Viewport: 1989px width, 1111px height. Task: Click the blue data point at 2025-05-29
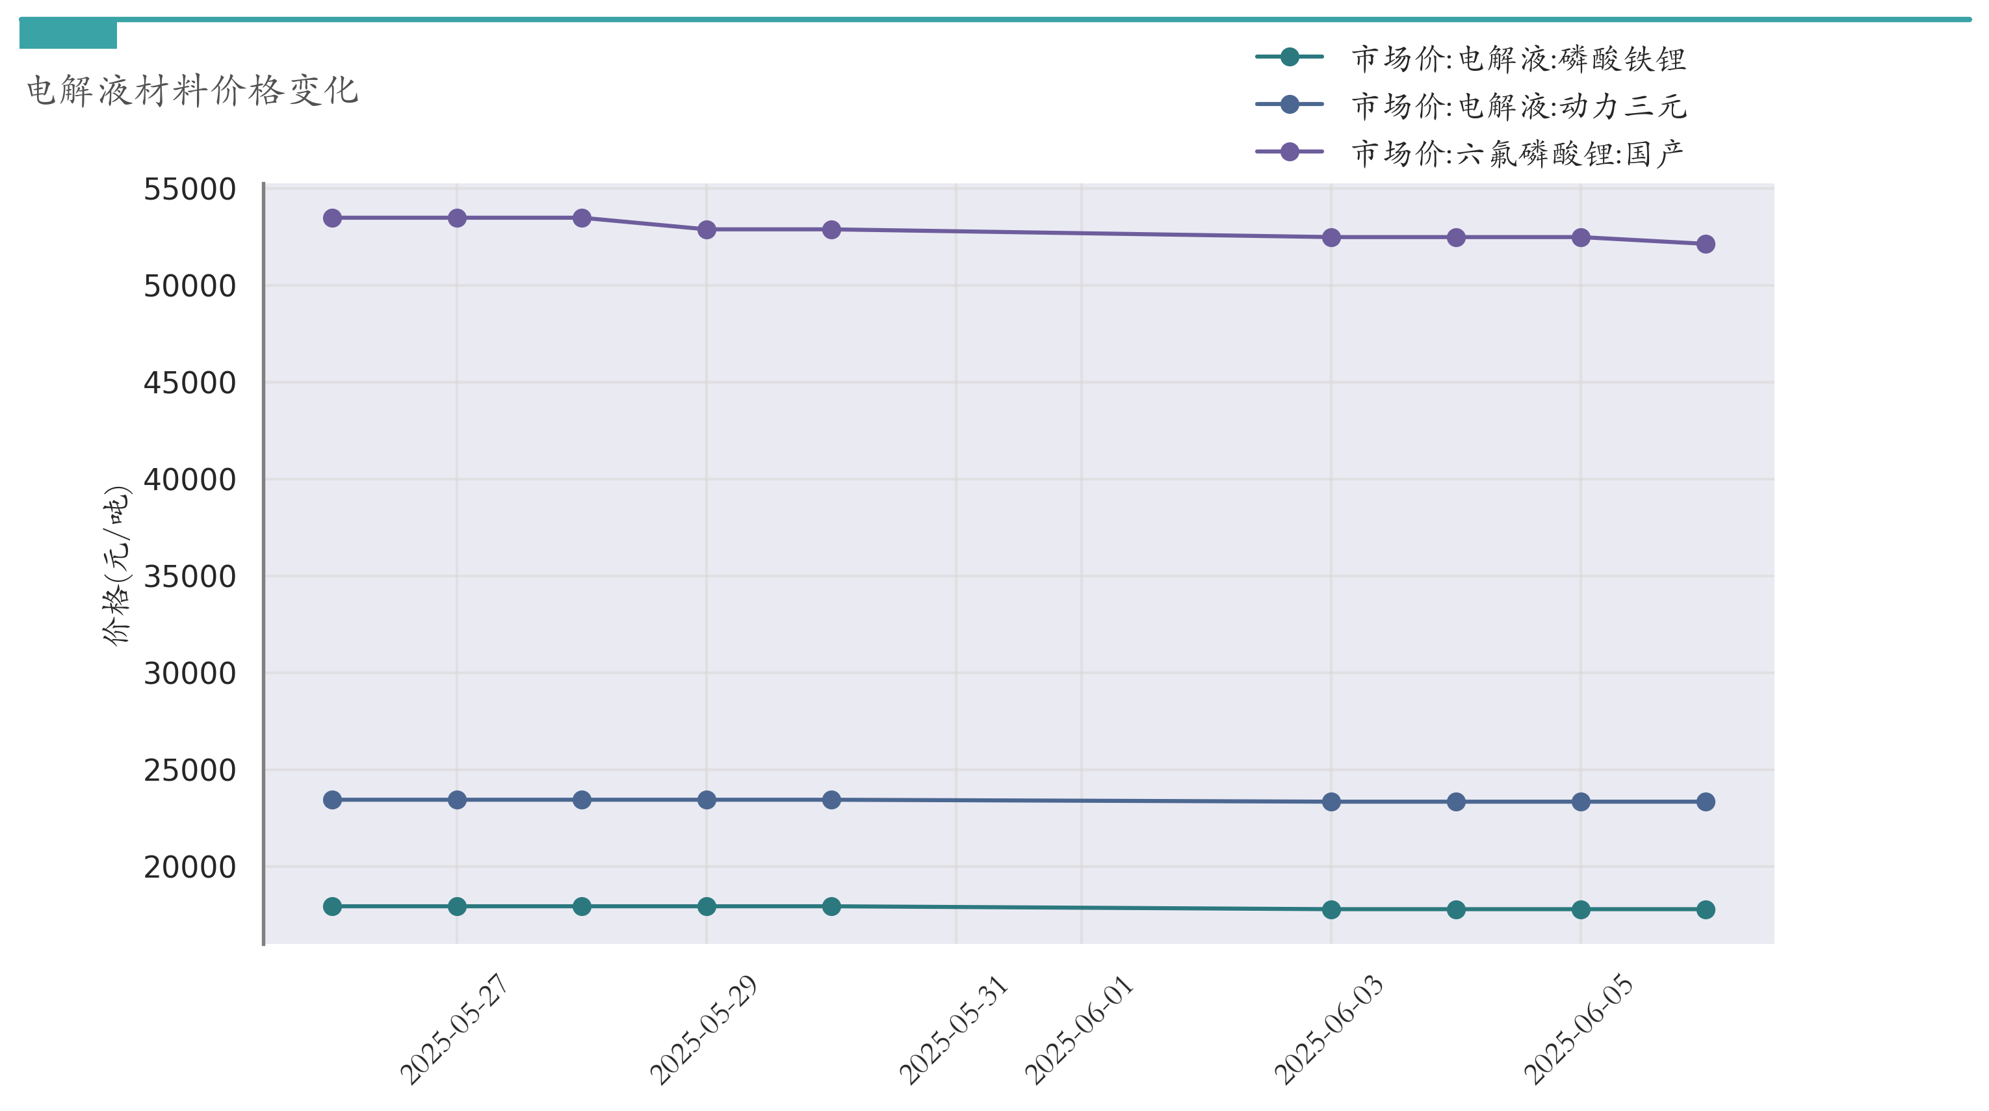click(x=707, y=800)
